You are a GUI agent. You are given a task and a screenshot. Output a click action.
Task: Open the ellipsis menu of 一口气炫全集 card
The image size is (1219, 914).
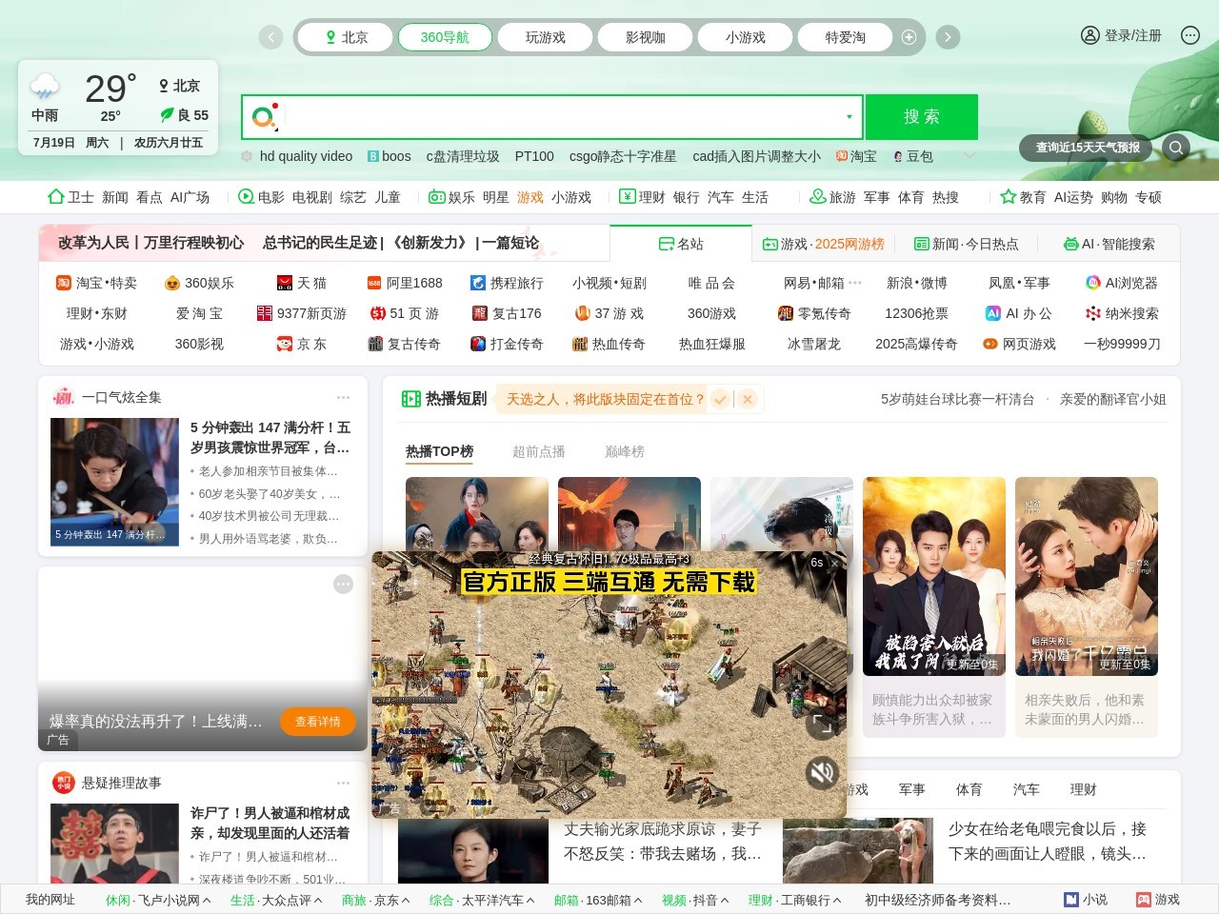[x=344, y=397]
